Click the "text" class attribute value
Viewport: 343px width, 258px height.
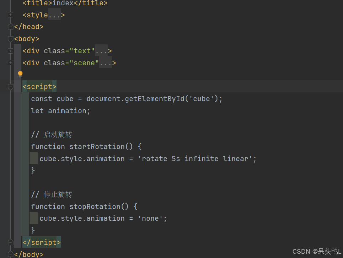pyautogui.click(x=82, y=51)
